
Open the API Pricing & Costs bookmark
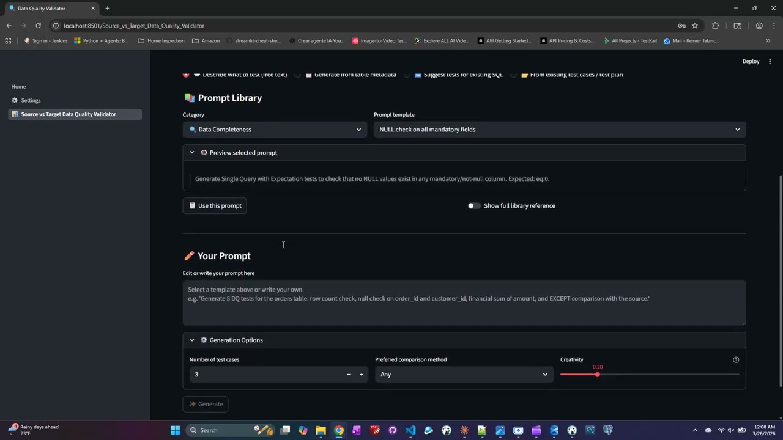567,41
